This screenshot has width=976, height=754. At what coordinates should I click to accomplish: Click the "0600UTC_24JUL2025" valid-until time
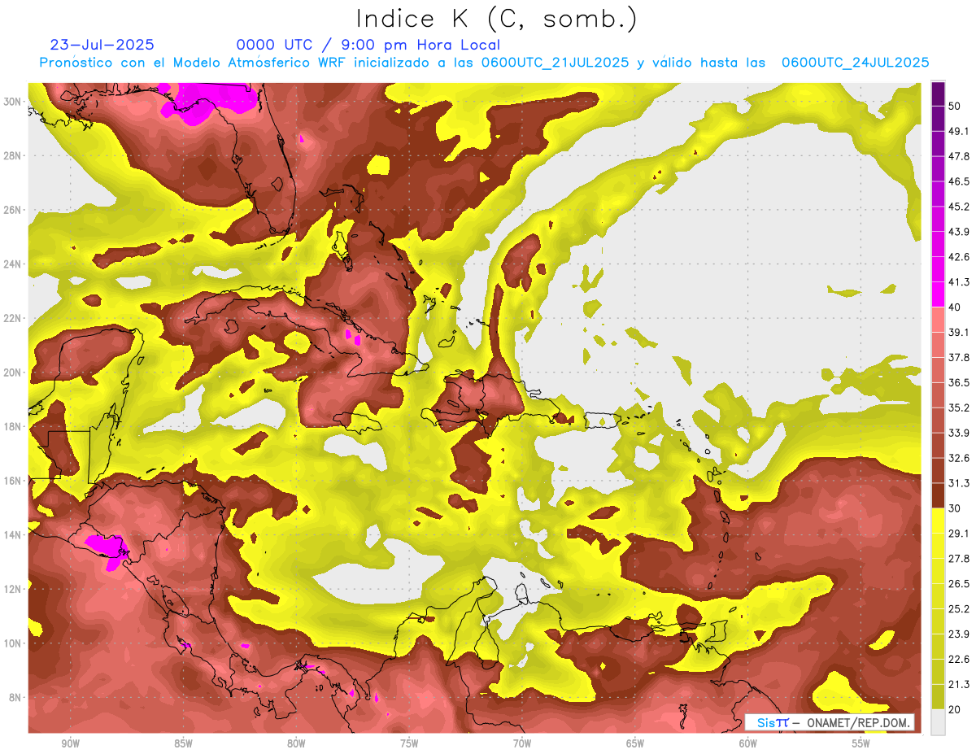(x=855, y=63)
